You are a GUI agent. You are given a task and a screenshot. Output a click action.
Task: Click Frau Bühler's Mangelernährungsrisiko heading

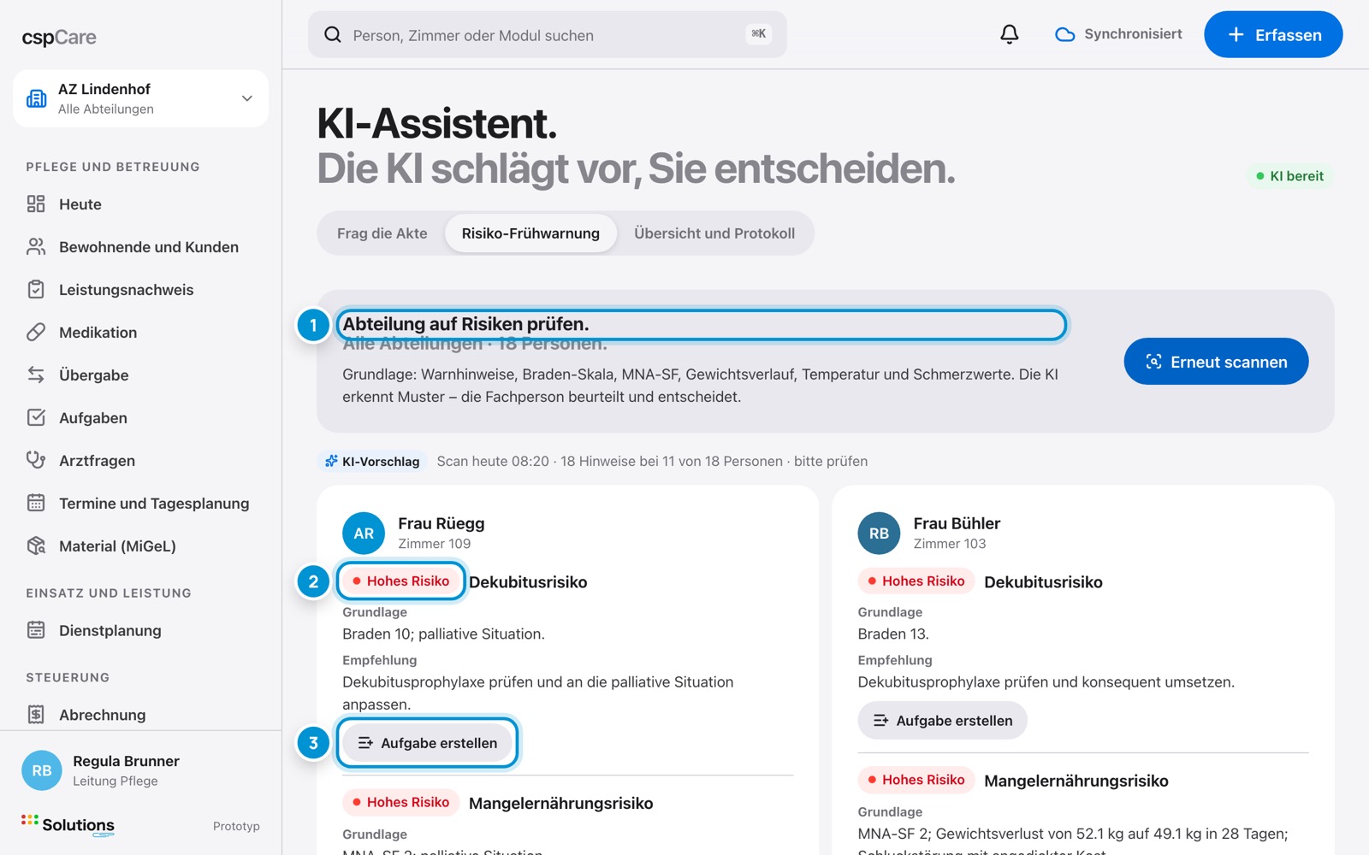point(1076,781)
